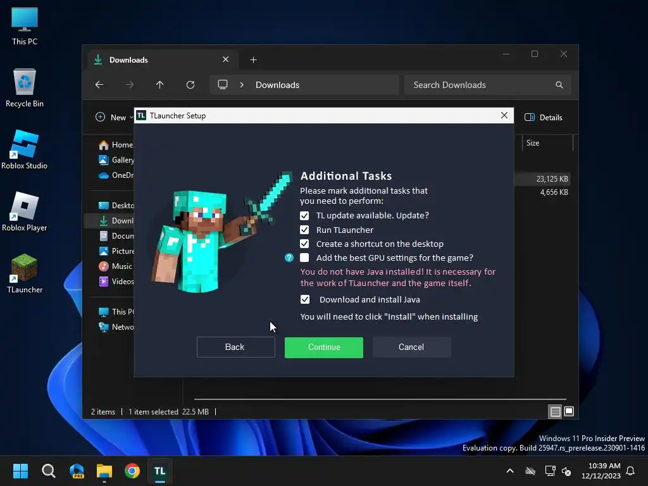Click Downloads in the address bar

pyautogui.click(x=277, y=85)
